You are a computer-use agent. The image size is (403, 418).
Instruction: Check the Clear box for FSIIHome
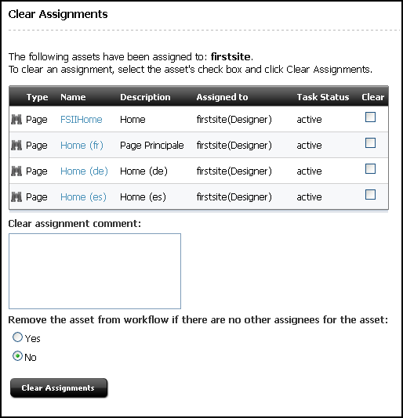click(370, 117)
